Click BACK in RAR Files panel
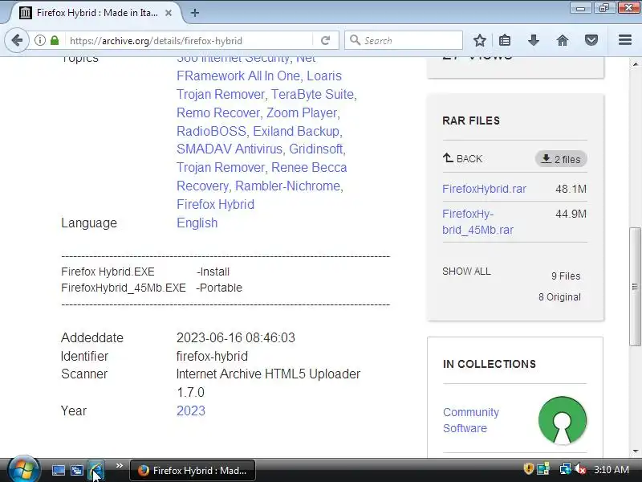This screenshot has width=642, height=482. [x=463, y=158]
